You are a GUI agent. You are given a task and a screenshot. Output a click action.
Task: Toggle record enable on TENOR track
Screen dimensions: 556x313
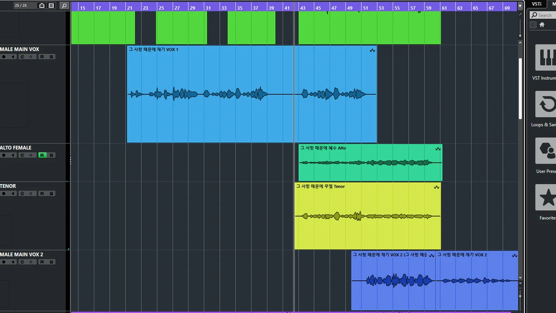coord(4,193)
